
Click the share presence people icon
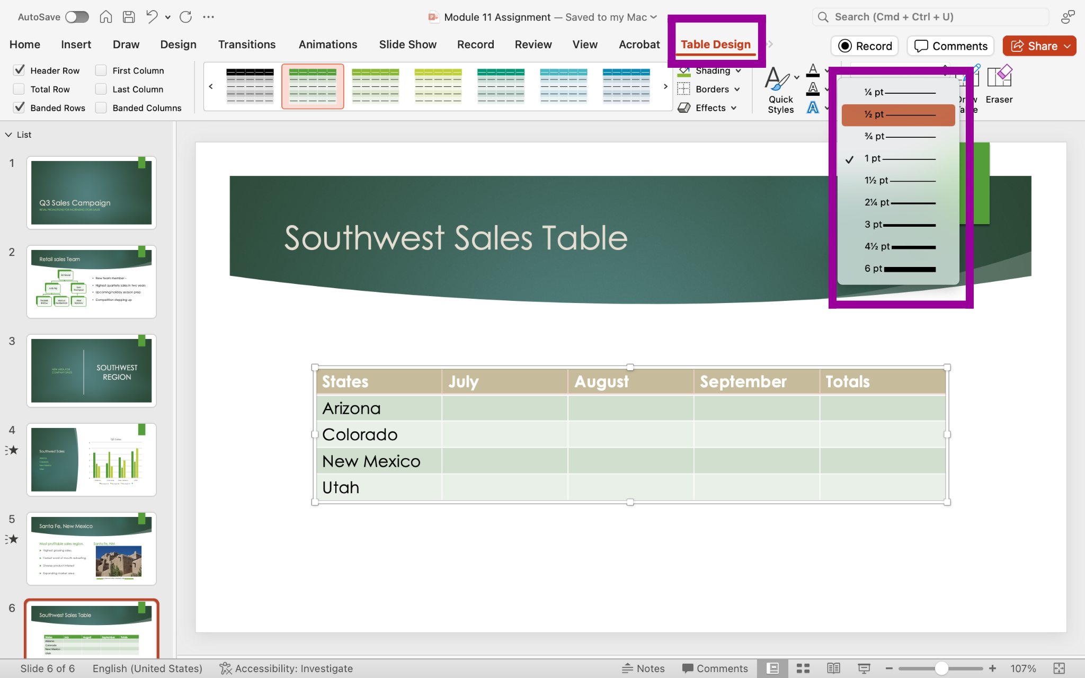point(1068,17)
